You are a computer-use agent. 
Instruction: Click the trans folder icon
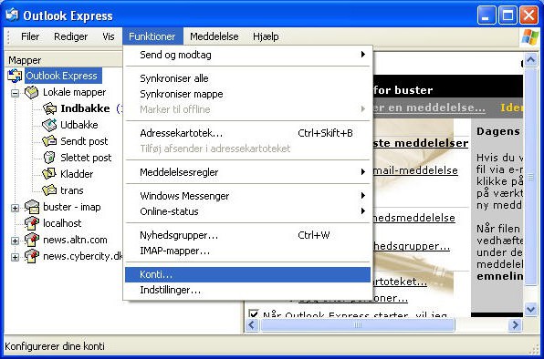tap(49, 190)
